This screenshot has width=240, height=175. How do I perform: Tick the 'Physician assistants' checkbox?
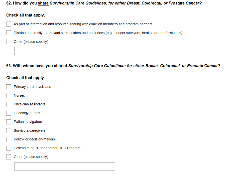pyautogui.click(x=9, y=104)
